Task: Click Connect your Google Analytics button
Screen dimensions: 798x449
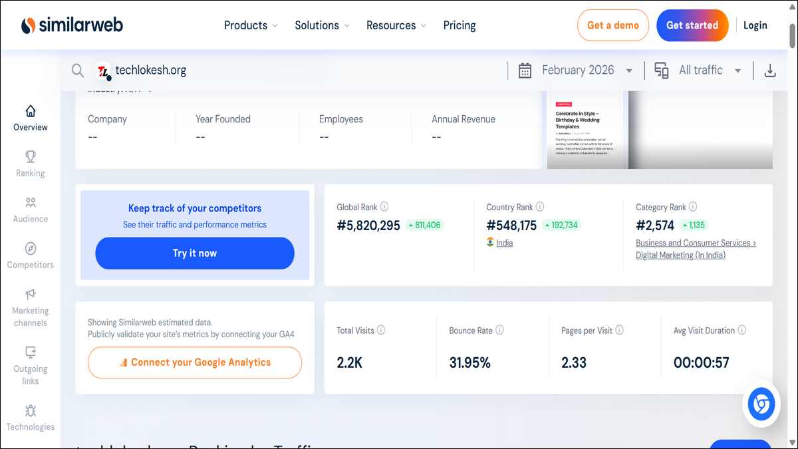Action: (195, 363)
